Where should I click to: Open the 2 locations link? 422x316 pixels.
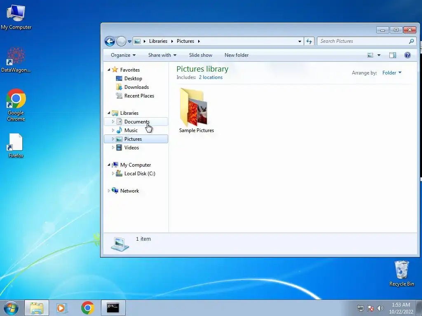(211, 77)
